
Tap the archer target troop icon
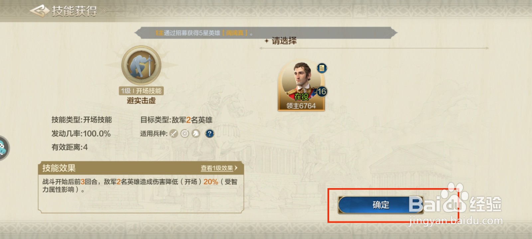[x=185, y=134]
